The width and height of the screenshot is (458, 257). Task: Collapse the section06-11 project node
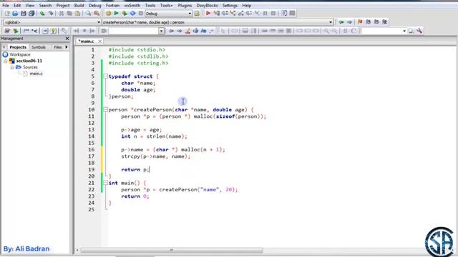(6, 61)
